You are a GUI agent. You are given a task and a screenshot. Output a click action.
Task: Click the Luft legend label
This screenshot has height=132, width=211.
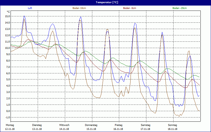(x=30, y=8)
